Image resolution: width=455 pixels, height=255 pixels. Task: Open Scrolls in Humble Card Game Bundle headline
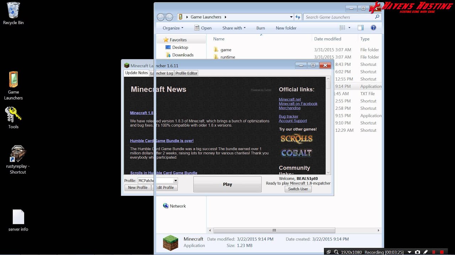tap(164, 173)
